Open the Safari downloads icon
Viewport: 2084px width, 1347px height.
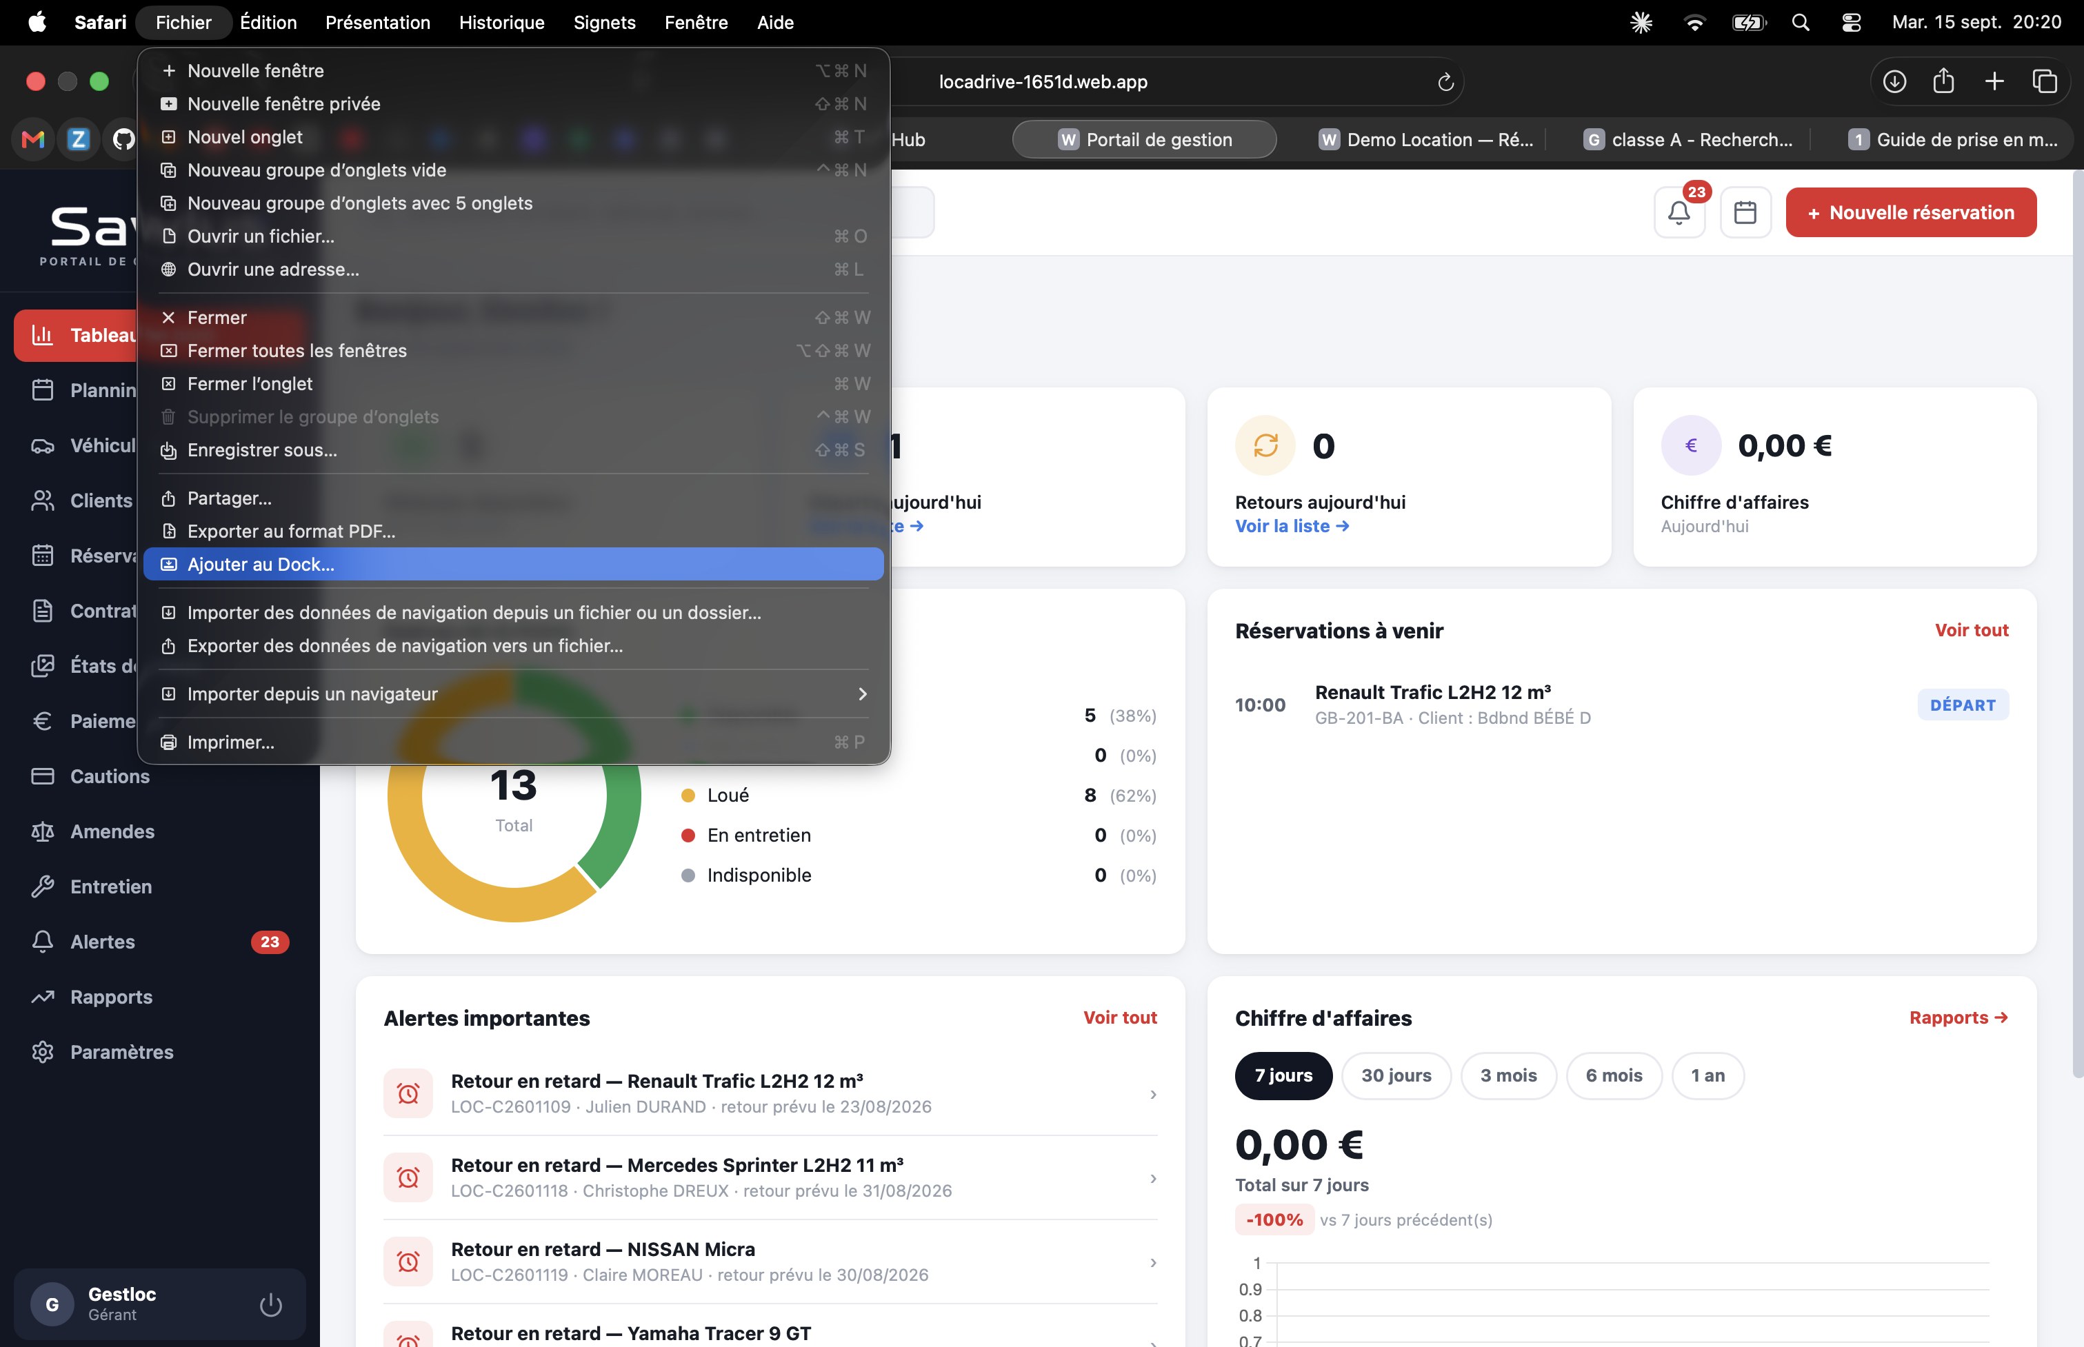coord(1894,82)
